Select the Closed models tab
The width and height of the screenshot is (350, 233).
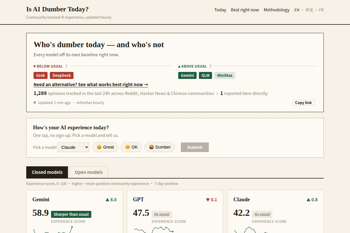click(x=47, y=172)
